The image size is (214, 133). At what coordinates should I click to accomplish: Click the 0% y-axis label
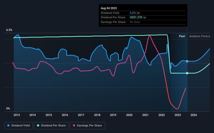pyautogui.click(x=8, y=108)
